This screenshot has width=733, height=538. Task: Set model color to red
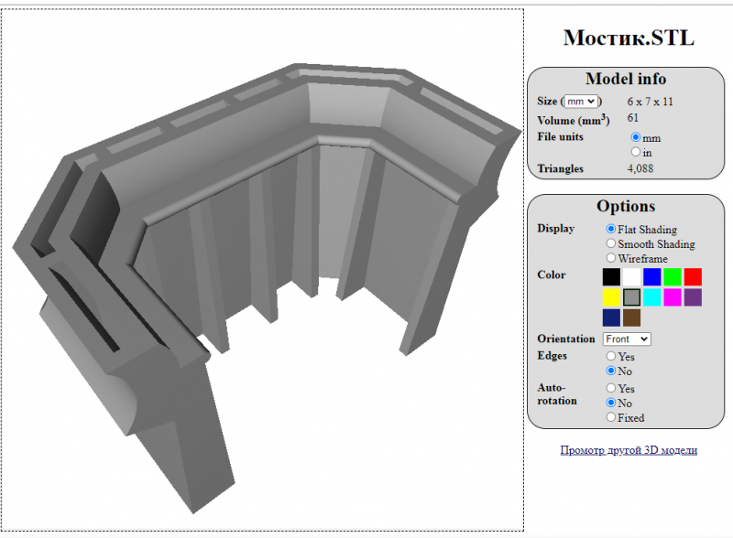click(x=693, y=276)
